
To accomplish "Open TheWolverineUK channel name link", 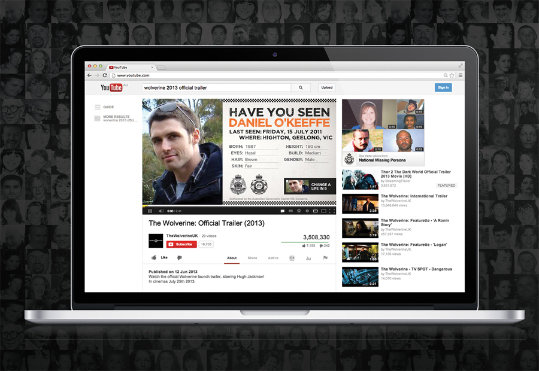I will (182, 236).
